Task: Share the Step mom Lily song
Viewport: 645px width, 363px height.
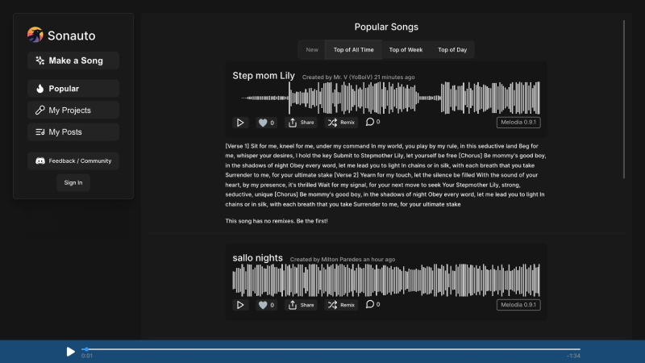Action: click(302, 123)
